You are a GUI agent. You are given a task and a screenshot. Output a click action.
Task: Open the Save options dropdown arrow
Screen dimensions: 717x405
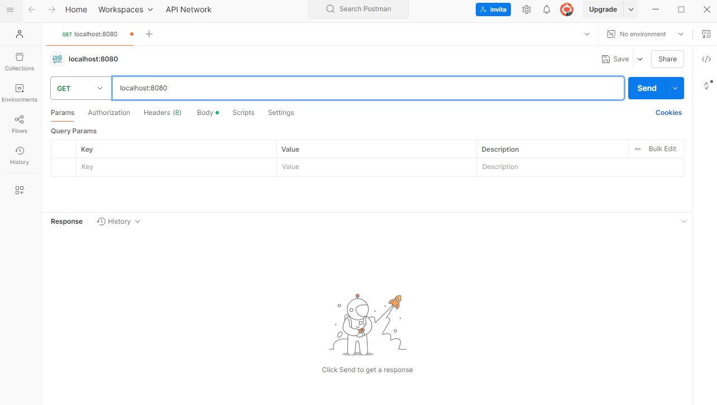pyautogui.click(x=640, y=59)
